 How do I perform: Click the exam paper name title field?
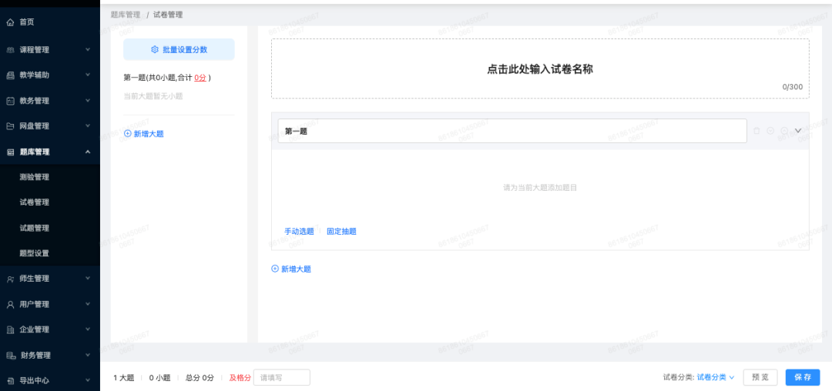point(539,69)
